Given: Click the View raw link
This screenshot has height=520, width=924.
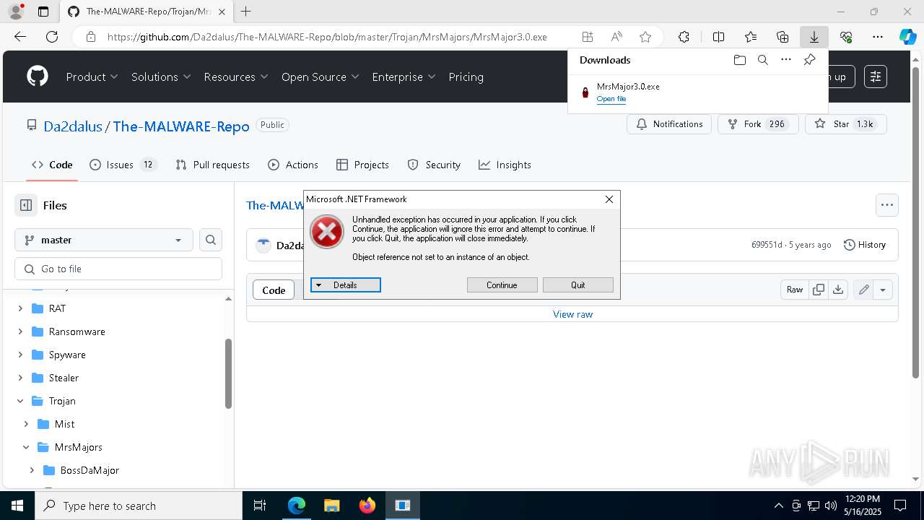Looking at the screenshot, I should pos(572,314).
